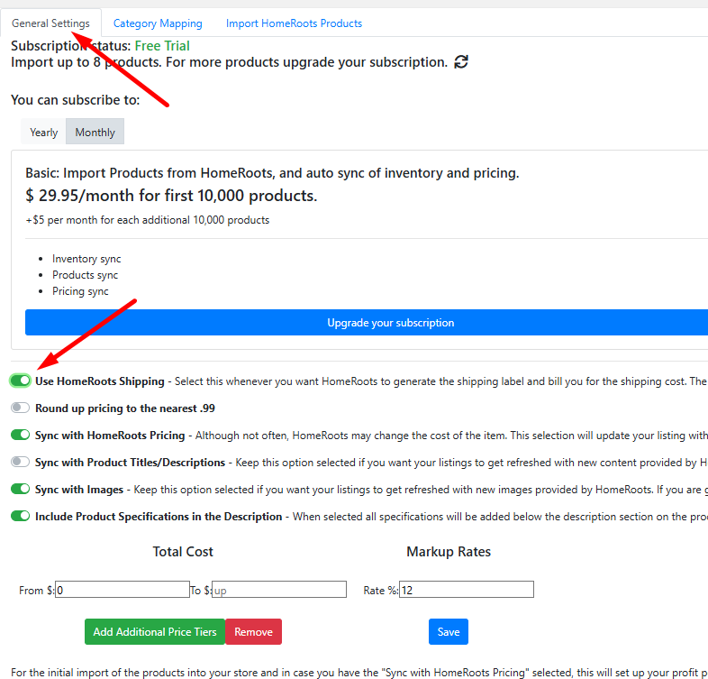708x679 pixels.
Task: Toggle Sync with Images switch
Action: pyautogui.click(x=21, y=489)
